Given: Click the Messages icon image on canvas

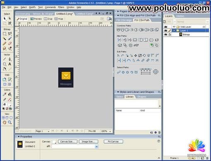Looking at the screenshot, I should click(x=66, y=77).
